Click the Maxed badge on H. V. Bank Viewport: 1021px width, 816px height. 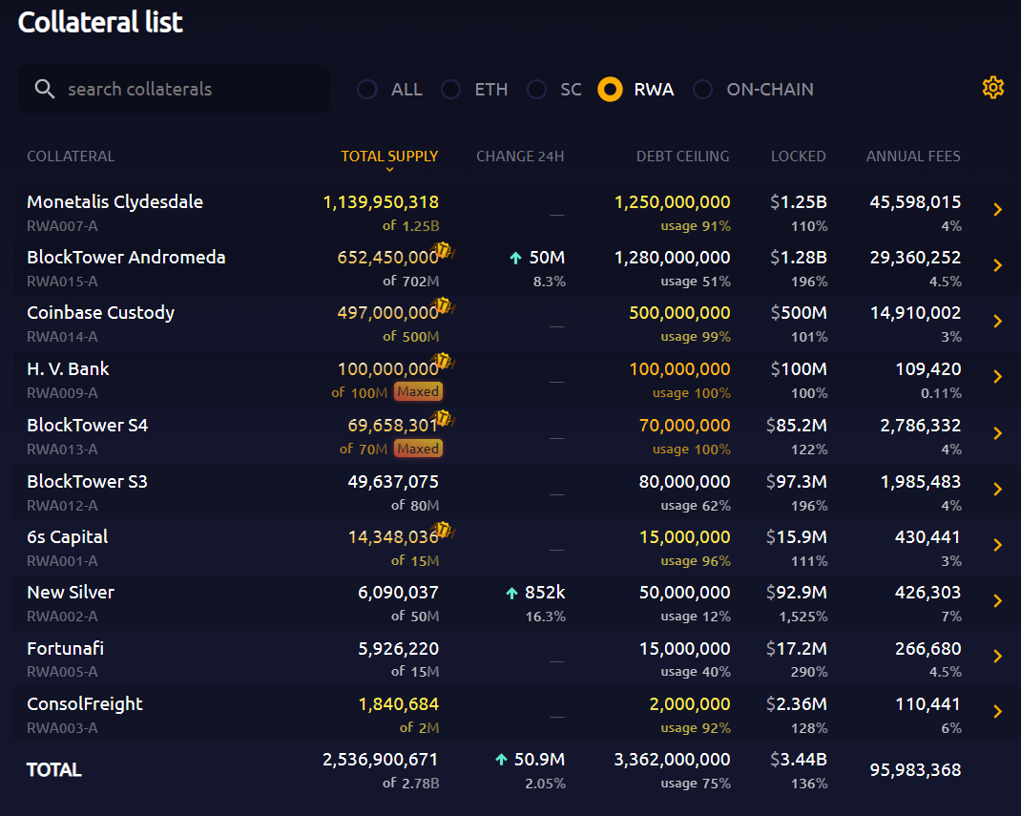point(418,392)
